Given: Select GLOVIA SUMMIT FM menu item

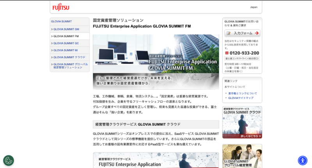Looking at the screenshot, I should [x=66, y=36].
